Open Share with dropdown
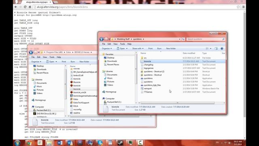259x146 pixels. tap(138, 49)
